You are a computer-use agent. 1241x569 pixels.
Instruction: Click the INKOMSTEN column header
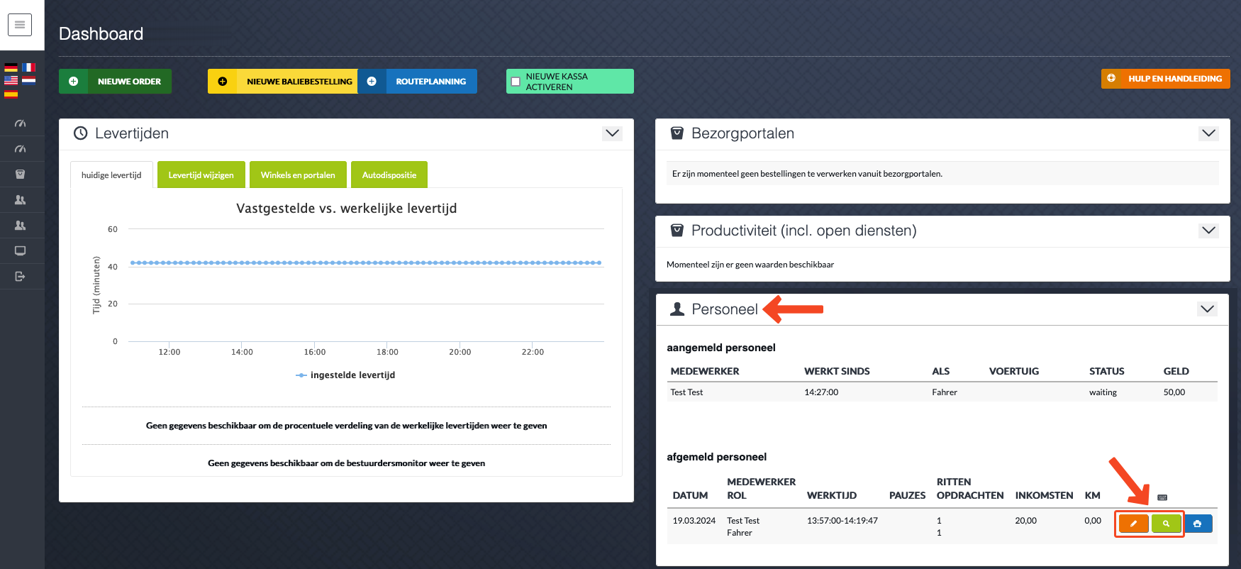[x=1044, y=495]
